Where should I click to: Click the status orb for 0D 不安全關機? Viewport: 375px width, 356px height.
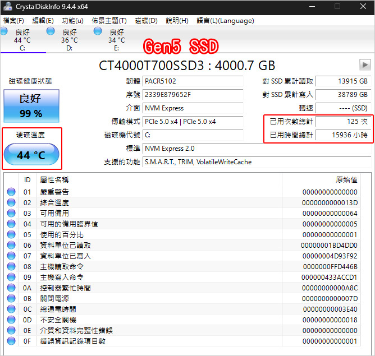pos(11,320)
